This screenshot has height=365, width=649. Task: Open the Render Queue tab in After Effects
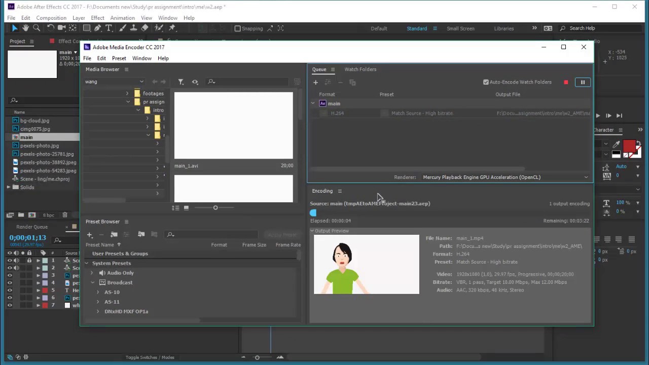(x=32, y=227)
